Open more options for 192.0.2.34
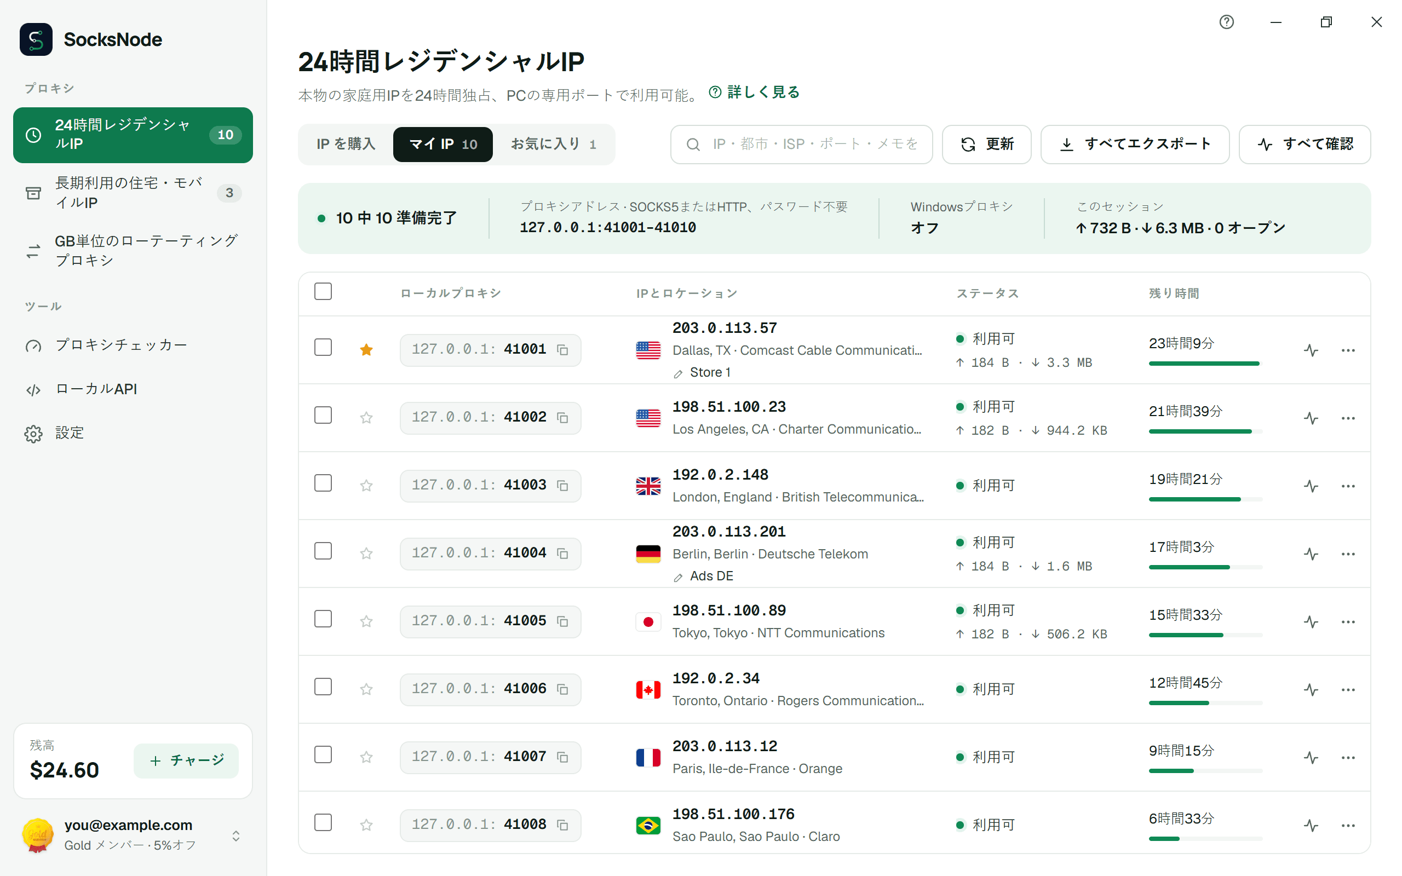Viewport: 1402px width, 876px height. (x=1348, y=689)
